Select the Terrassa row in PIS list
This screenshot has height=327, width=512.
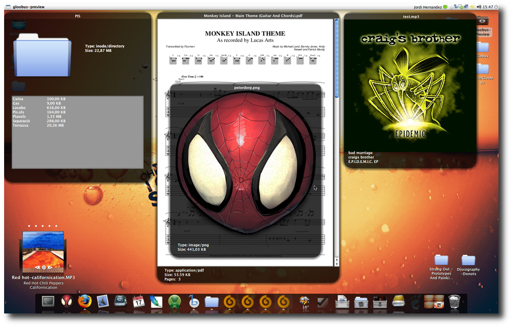(77, 125)
